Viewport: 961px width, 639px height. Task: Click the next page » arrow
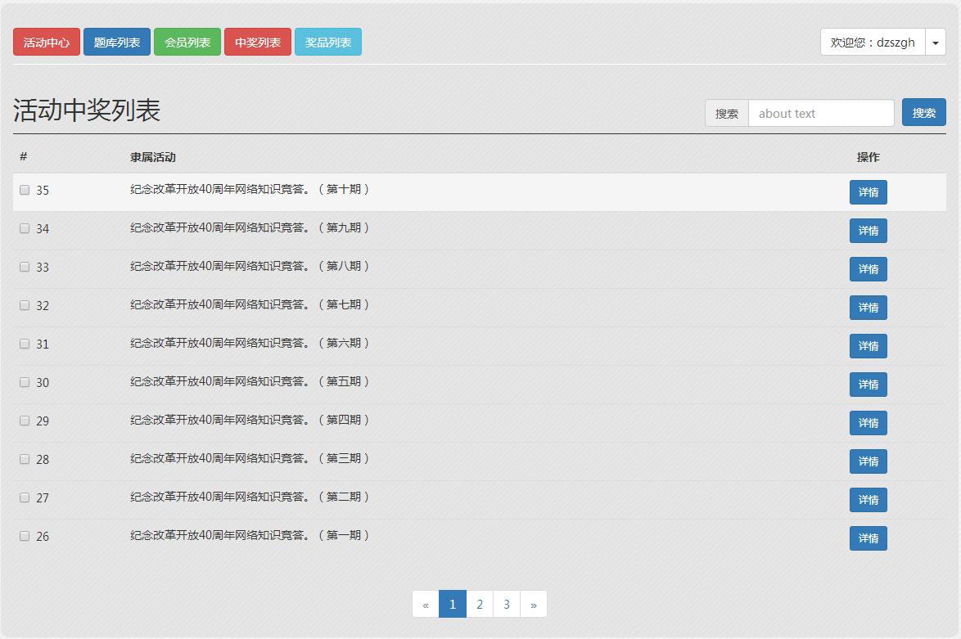coord(534,605)
